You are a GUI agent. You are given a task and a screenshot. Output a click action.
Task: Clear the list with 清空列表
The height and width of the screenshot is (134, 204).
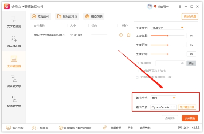(x=94, y=17)
